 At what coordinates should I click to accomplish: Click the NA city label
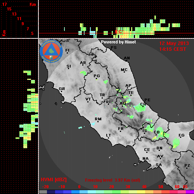(145, 158)
